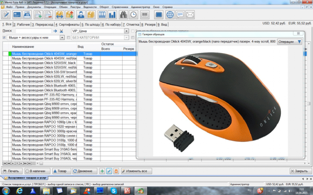Click the scissors clear-search icon
The image size is (313, 195).
coord(61,31)
